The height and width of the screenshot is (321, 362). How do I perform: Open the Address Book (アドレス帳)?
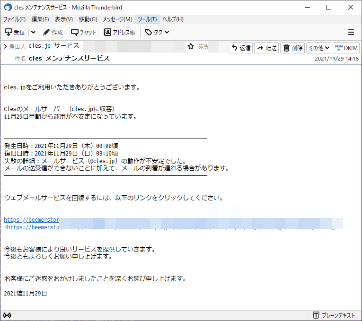click(x=119, y=32)
